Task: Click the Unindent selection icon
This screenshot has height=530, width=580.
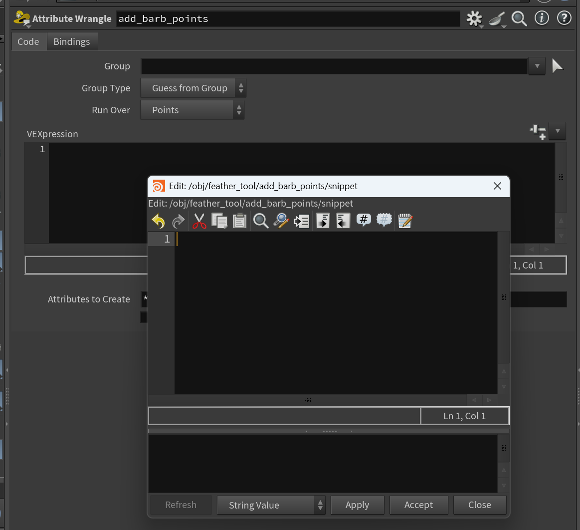Action: pyautogui.click(x=343, y=221)
